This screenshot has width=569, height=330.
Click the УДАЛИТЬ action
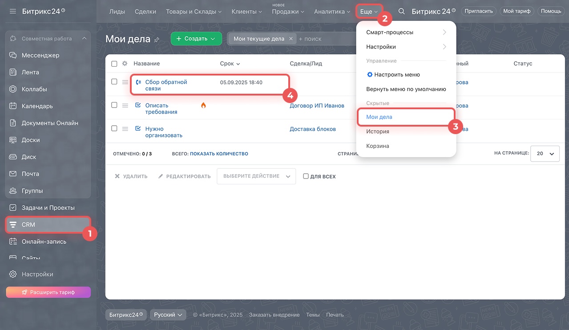pyautogui.click(x=131, y=176)
